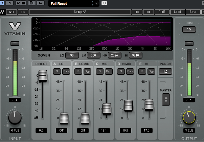Enable Write automation W button
Screen dimensions: 204x142
point(23,3)
